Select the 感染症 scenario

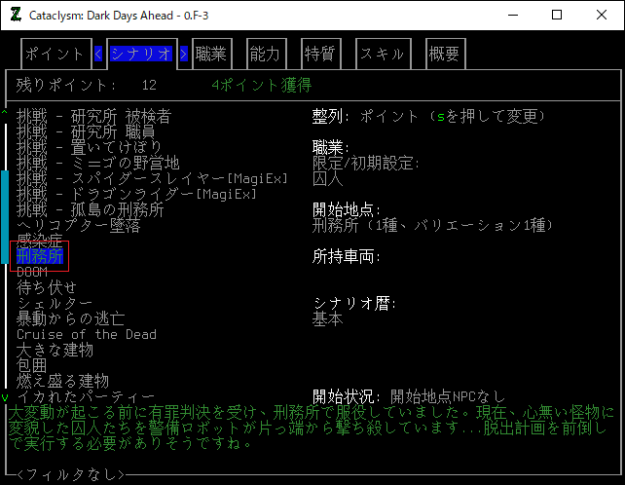tap(40, 241)
